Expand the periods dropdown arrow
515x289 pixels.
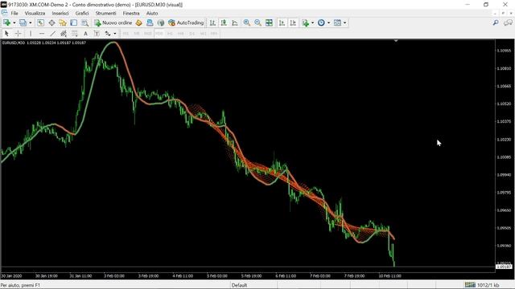pyautogui.click(x=328, y=22)
